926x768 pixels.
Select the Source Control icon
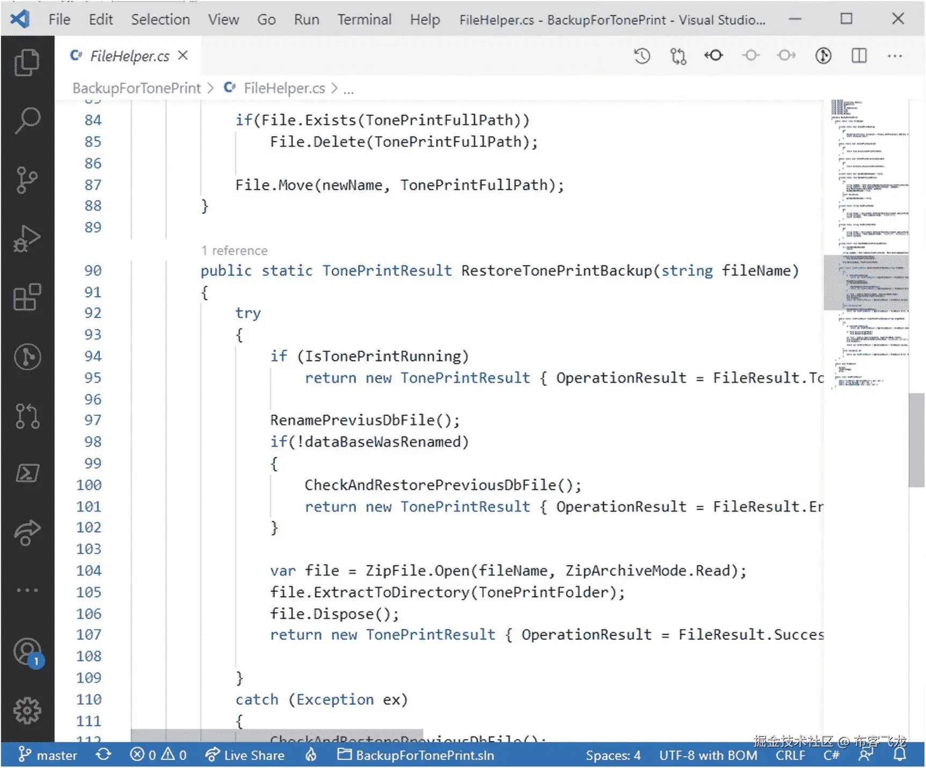[x=27, y=181]
